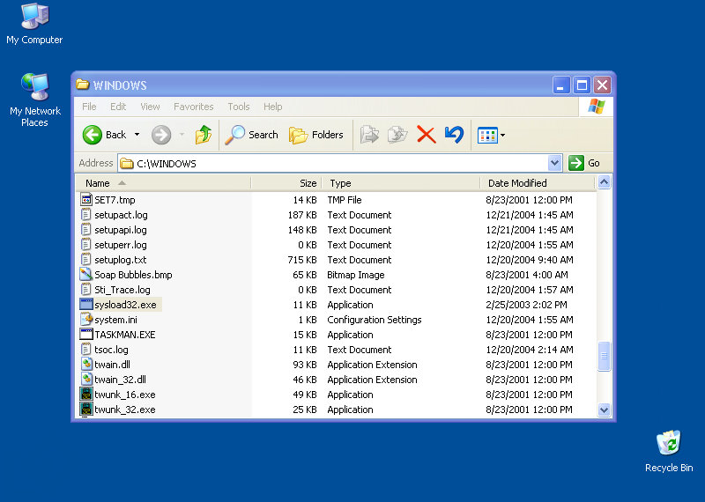705x502 pixels.
Task: Click the Configuration Settings type text
Action: (x=374, y=320)
